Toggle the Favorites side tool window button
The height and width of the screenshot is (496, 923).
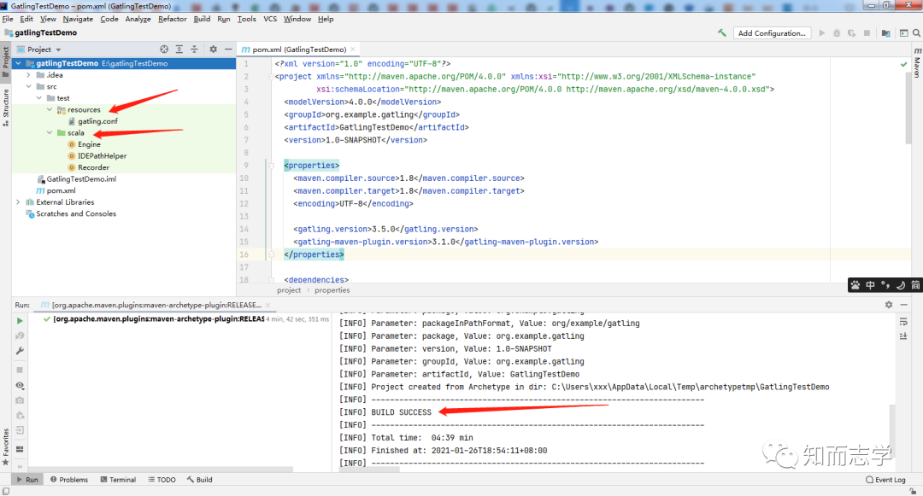click(5, 446)
